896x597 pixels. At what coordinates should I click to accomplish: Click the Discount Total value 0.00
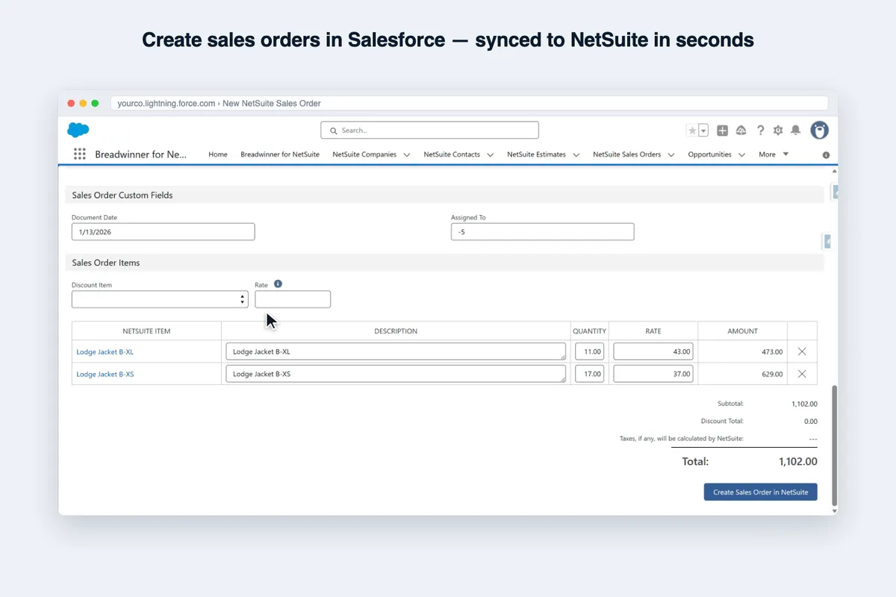(810, 421)
